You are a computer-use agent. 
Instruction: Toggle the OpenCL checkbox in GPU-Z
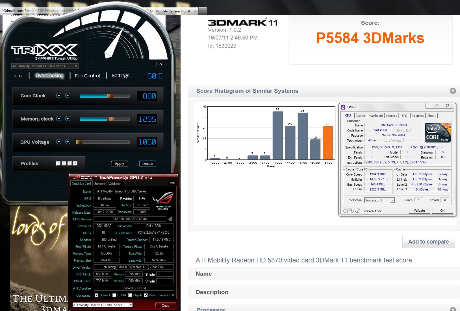(x=97, y=295)
